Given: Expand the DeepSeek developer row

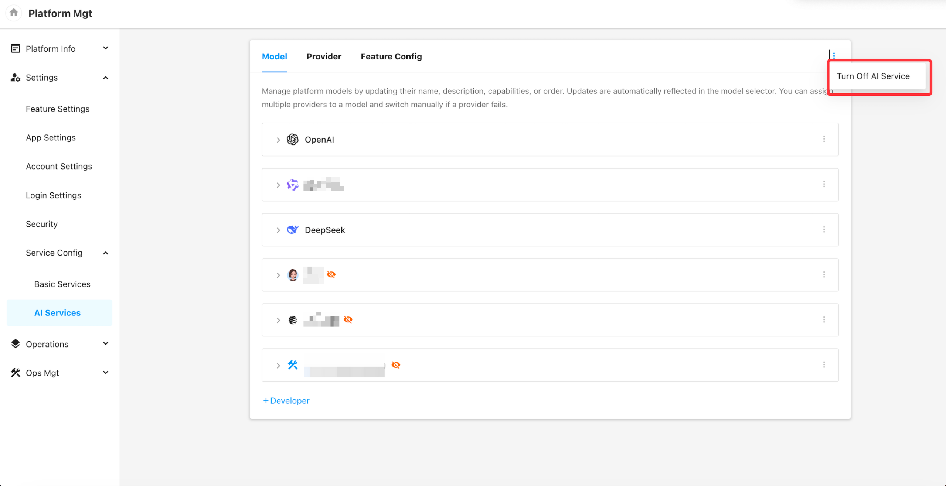Looking at the screenshot, I should click(278, 230).
